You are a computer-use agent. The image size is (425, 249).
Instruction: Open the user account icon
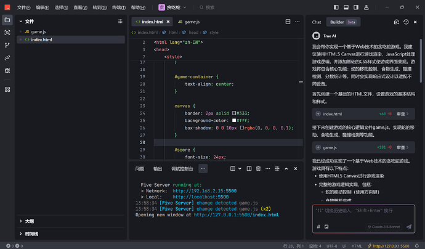[366, 7]
